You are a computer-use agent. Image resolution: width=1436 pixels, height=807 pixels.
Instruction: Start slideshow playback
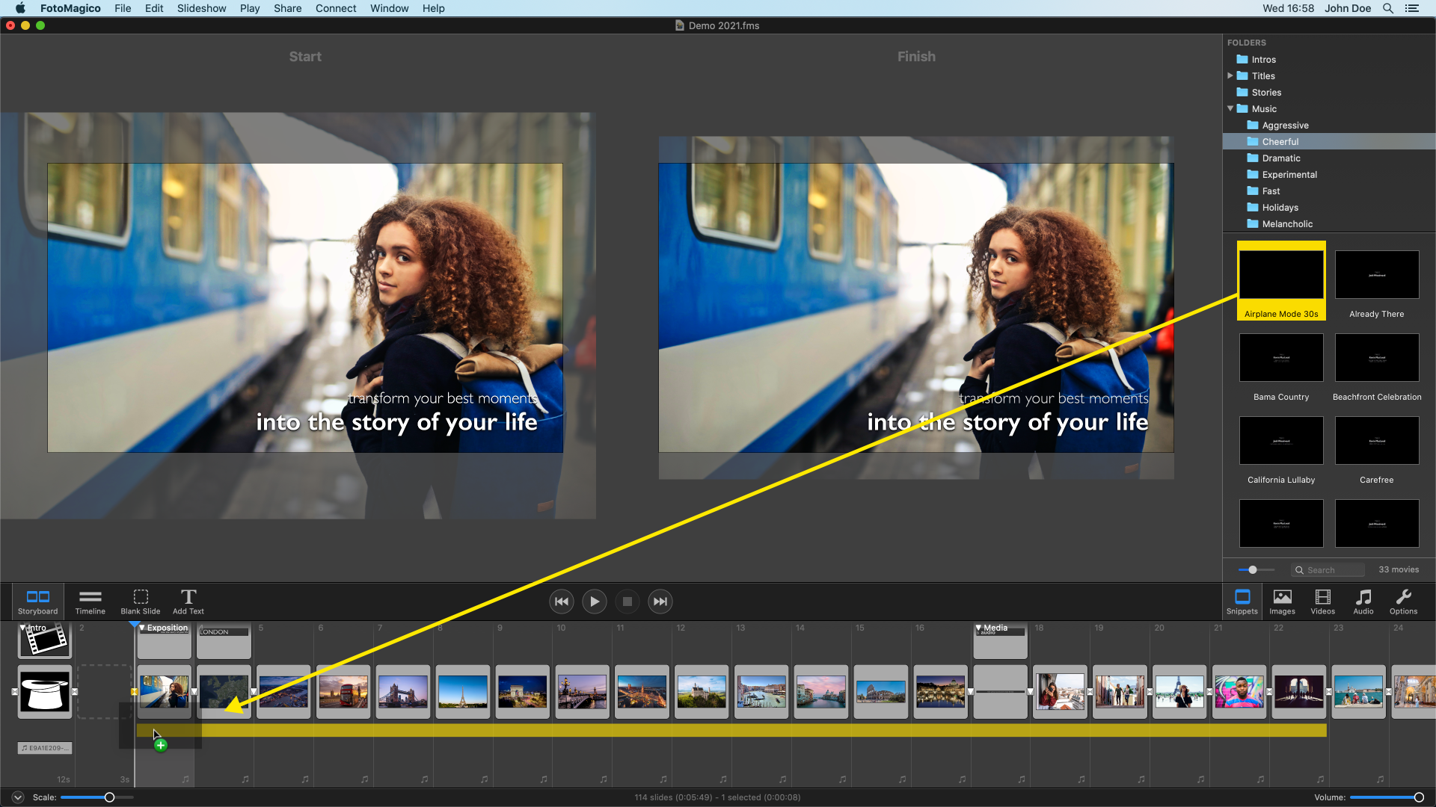coord(595,602)
